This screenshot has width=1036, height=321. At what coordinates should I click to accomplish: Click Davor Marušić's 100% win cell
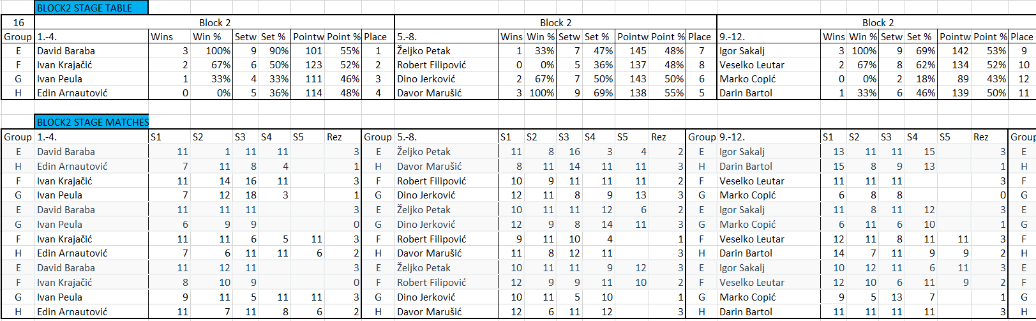click(540, 93)
